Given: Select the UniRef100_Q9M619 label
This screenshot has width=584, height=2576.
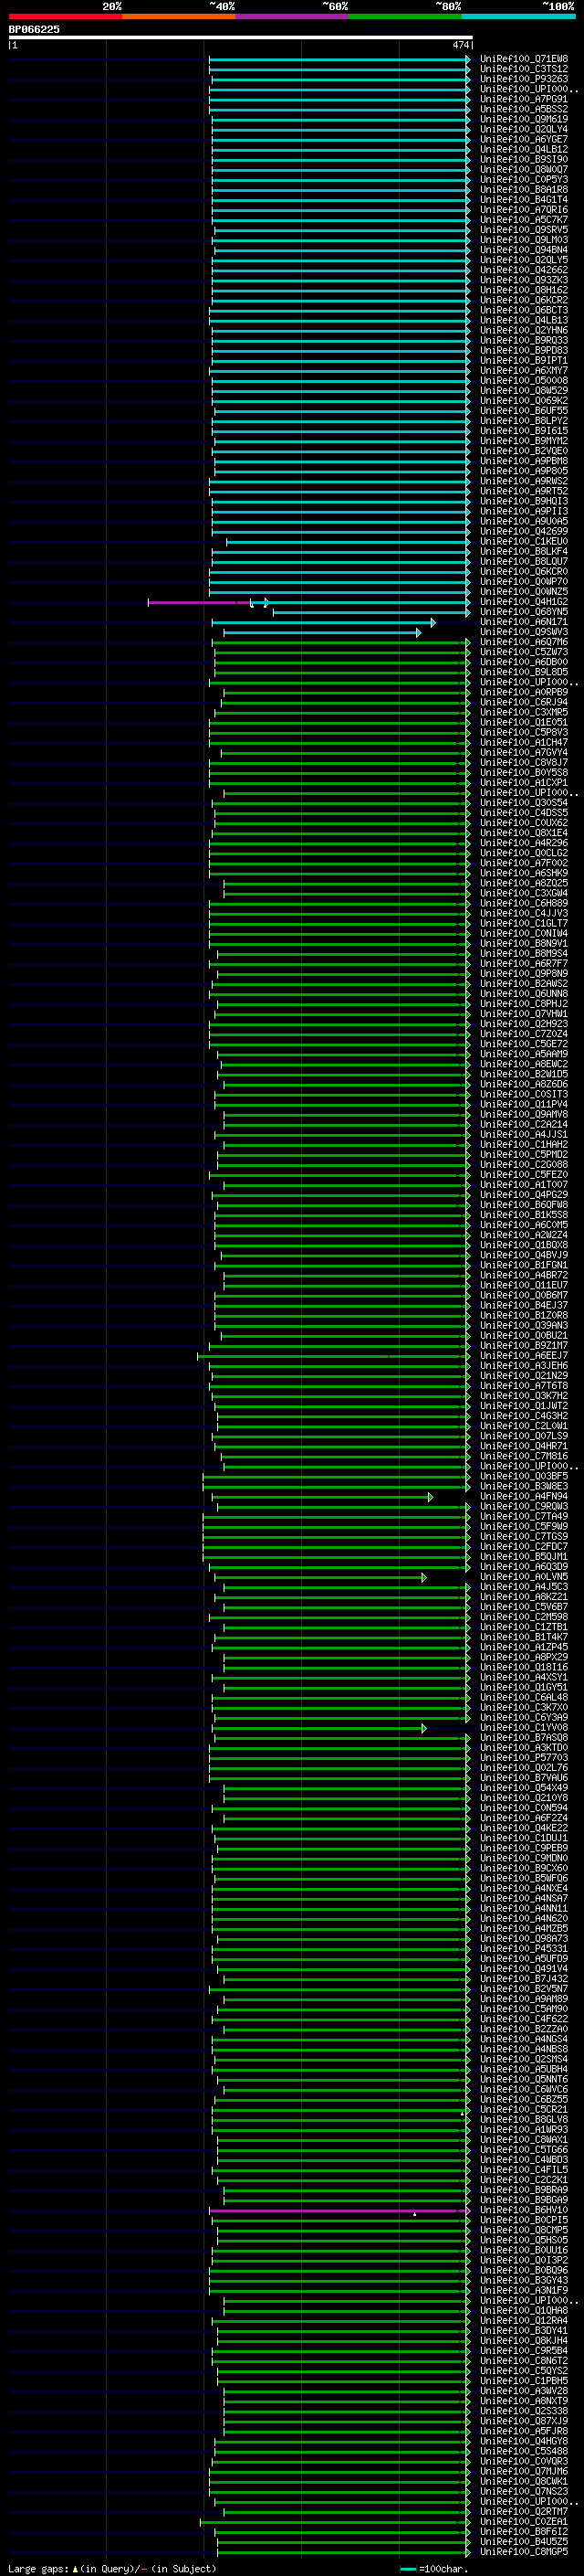Looking at the screenshot, I should tap(523, 119).
